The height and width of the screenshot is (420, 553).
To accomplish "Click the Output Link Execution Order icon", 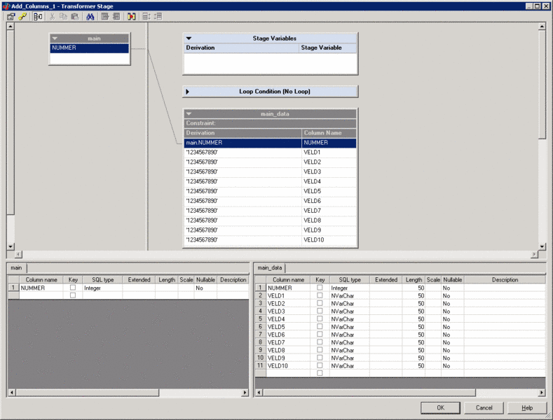I will point(158,17).
